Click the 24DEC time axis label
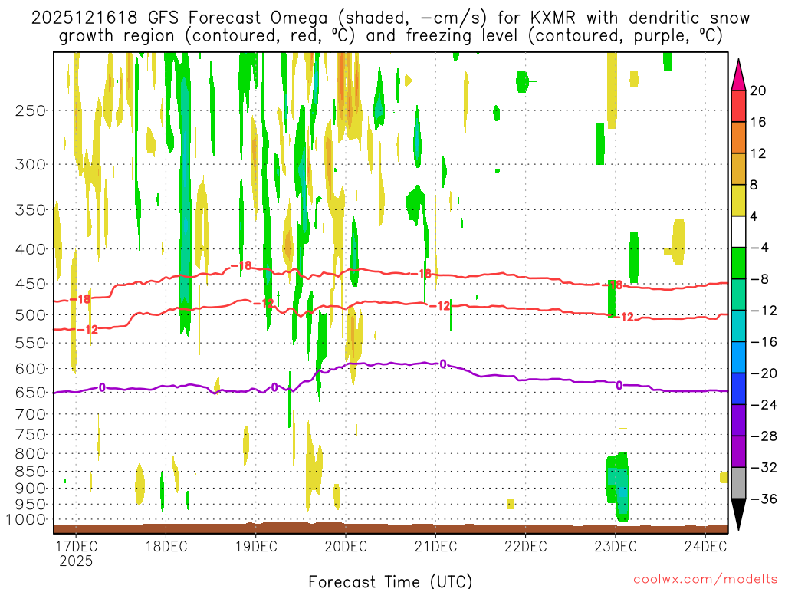This screenshot has height=589, width=785. click(705, 546)
